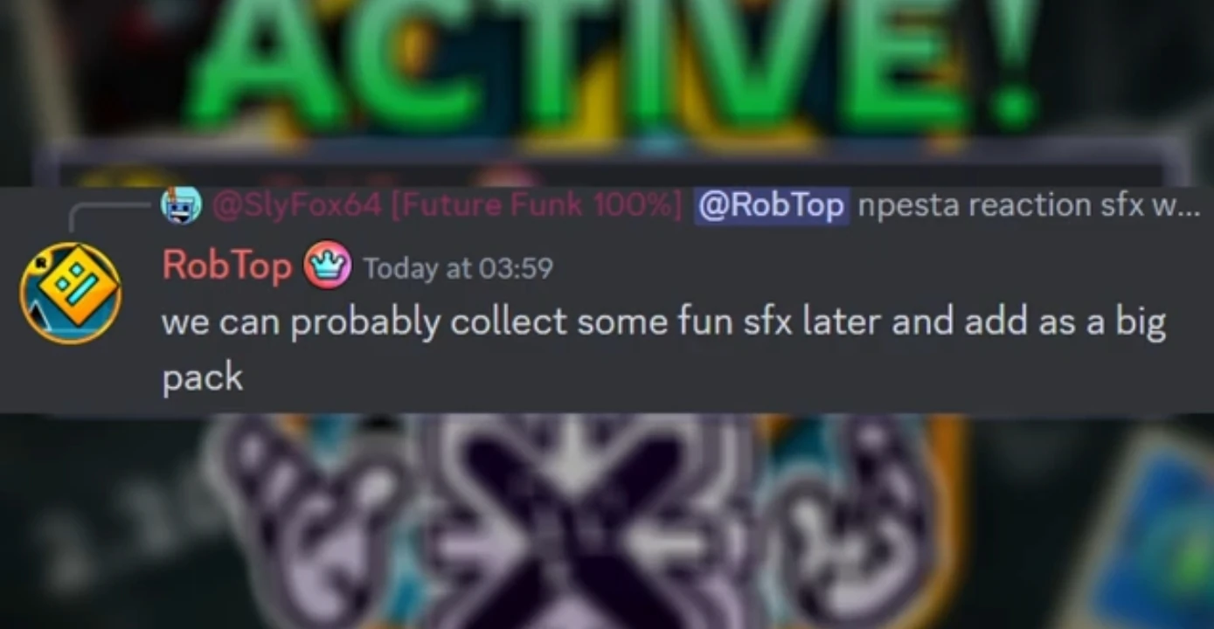This screenshot has width=1214, height=629.
Task: Click the word 'sfx' in RobTop's message
Action: [767, 322]
